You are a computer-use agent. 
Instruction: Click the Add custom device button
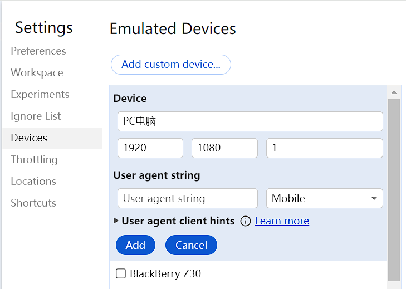point(171,65)
